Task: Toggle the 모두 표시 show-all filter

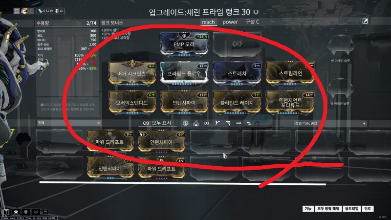Action: point(157,123)
